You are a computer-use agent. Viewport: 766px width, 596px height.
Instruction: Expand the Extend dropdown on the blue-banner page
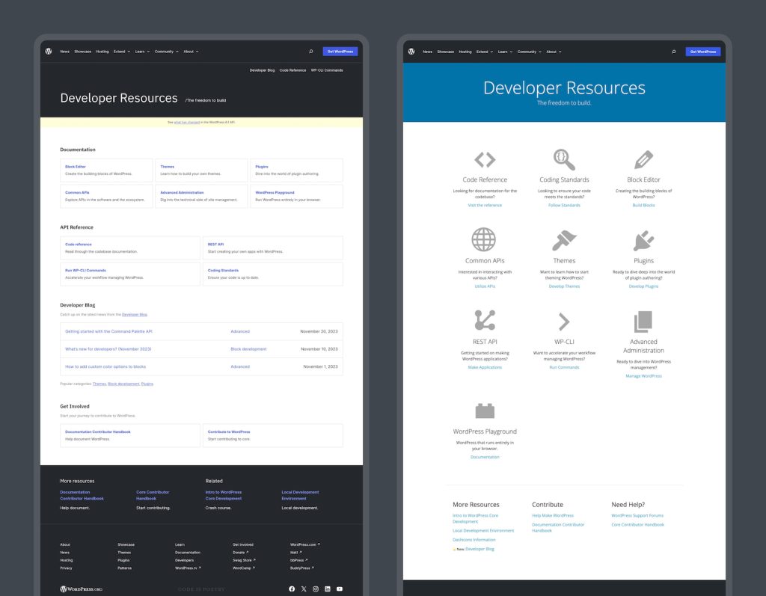tap(485, 52)
